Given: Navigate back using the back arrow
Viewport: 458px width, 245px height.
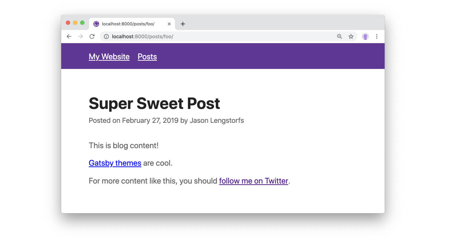Looking at the screenshot, I should pos(69,36).
